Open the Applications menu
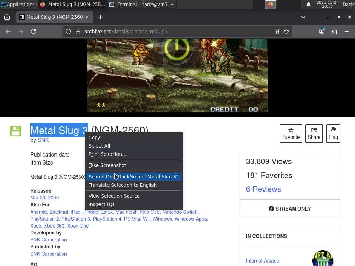The image size is (355, 266). pos(19,4)
